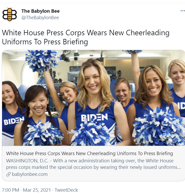
Task: Open the tweet's three-dot more menu
Action: coord(182,11)
